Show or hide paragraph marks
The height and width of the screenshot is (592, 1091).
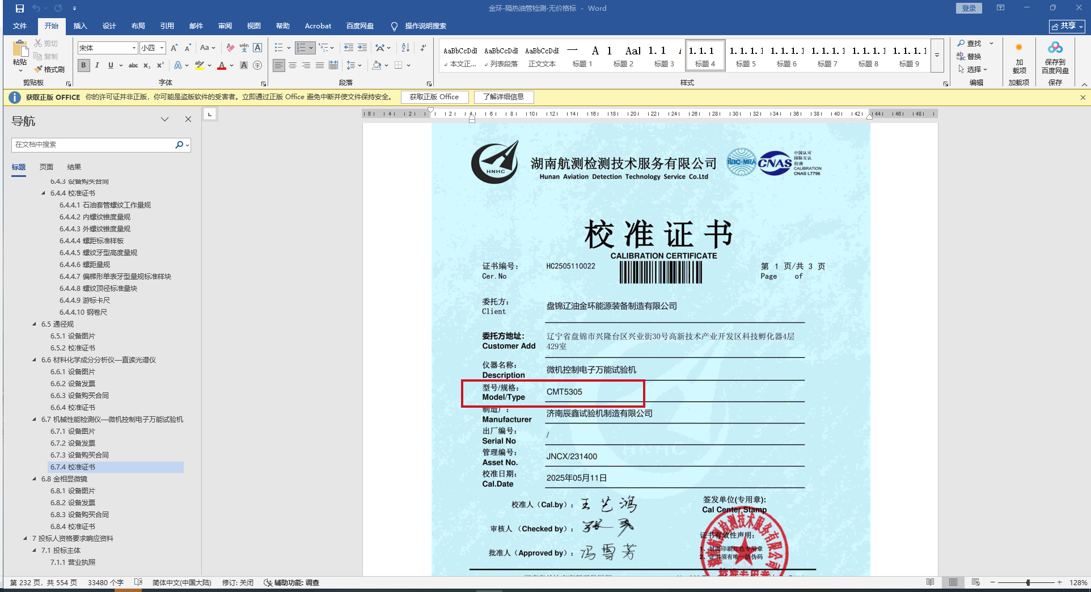423,48
